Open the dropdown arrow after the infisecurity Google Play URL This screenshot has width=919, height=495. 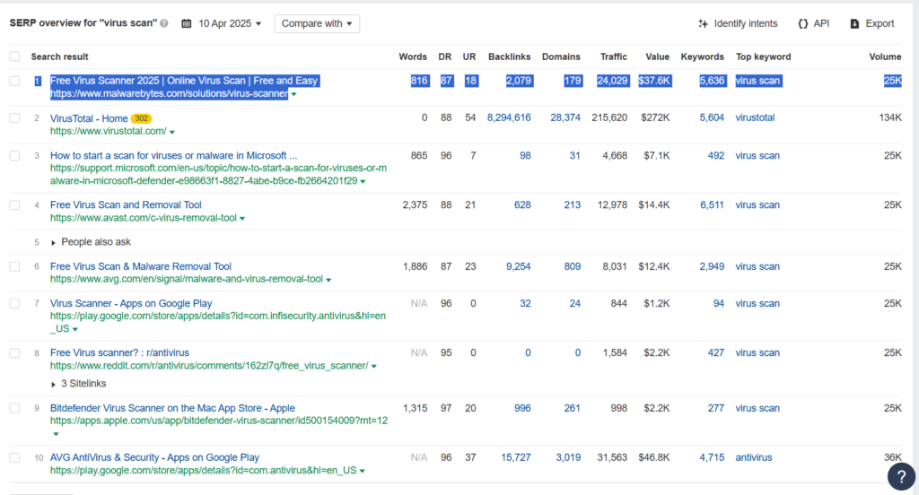click(x=75, y=329)
